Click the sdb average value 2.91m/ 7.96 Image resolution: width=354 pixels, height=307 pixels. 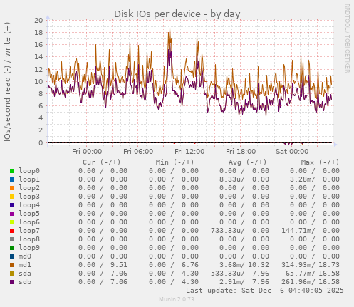coord(244,282)
